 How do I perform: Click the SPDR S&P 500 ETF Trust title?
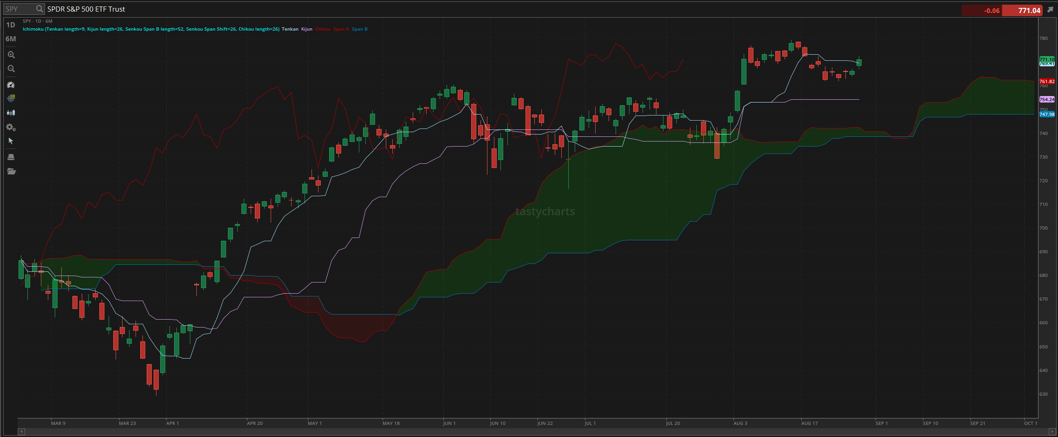86,9
